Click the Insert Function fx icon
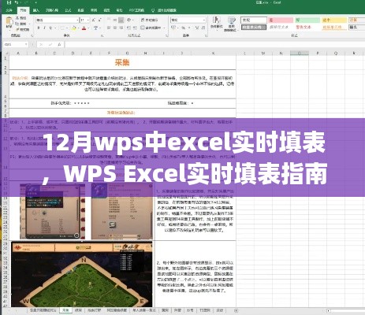This screenshot has width=365, height=315. [x=60, y=45]
